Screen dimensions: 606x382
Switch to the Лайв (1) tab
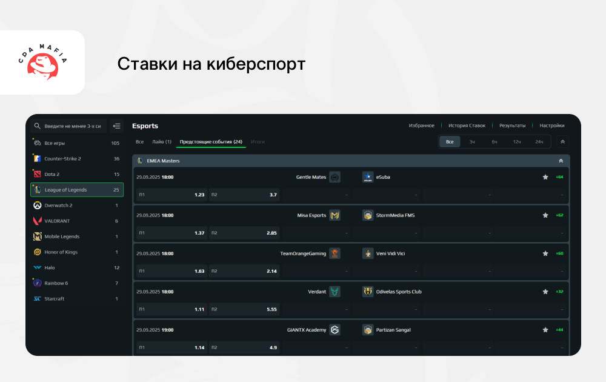[x=161, y=142]
